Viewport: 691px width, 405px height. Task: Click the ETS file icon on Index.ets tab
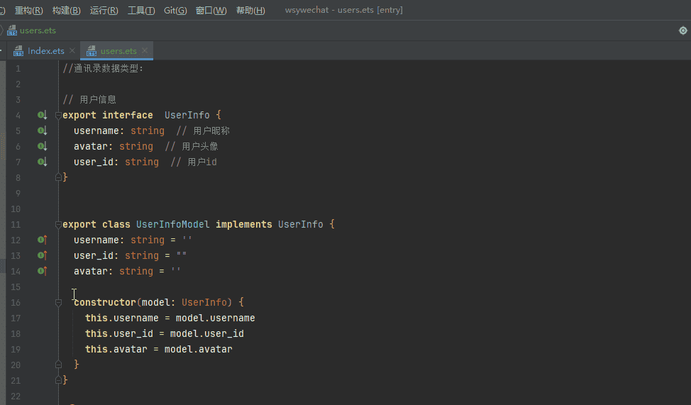coord(19,51)
